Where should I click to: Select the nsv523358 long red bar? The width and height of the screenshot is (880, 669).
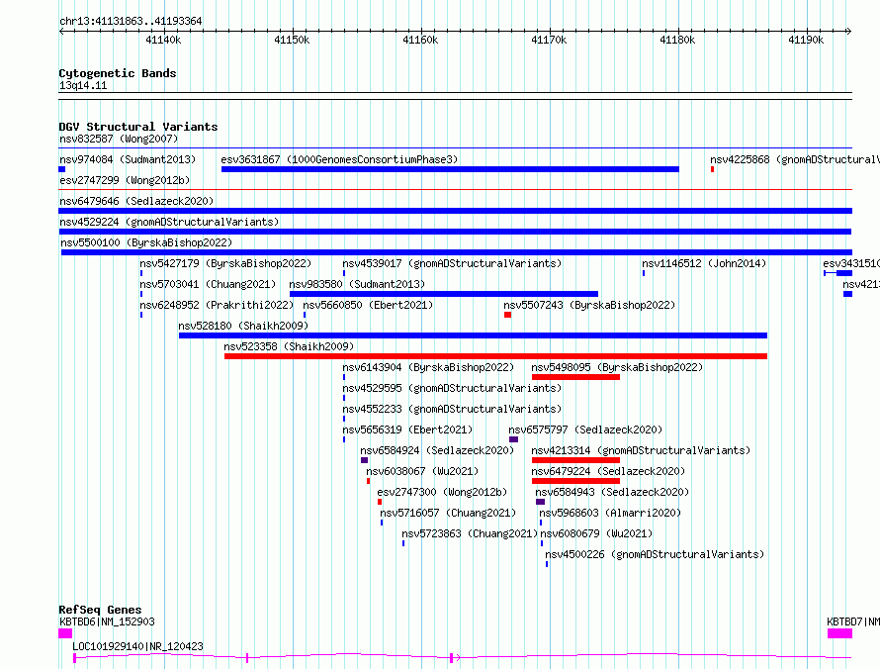pos(495,356)
